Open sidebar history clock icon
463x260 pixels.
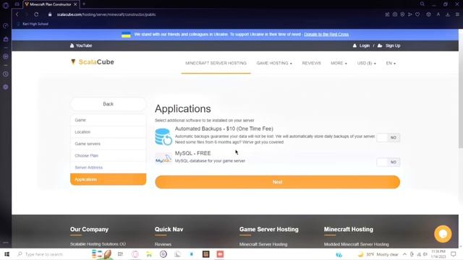pyautogui.click(x=6, y=74)
